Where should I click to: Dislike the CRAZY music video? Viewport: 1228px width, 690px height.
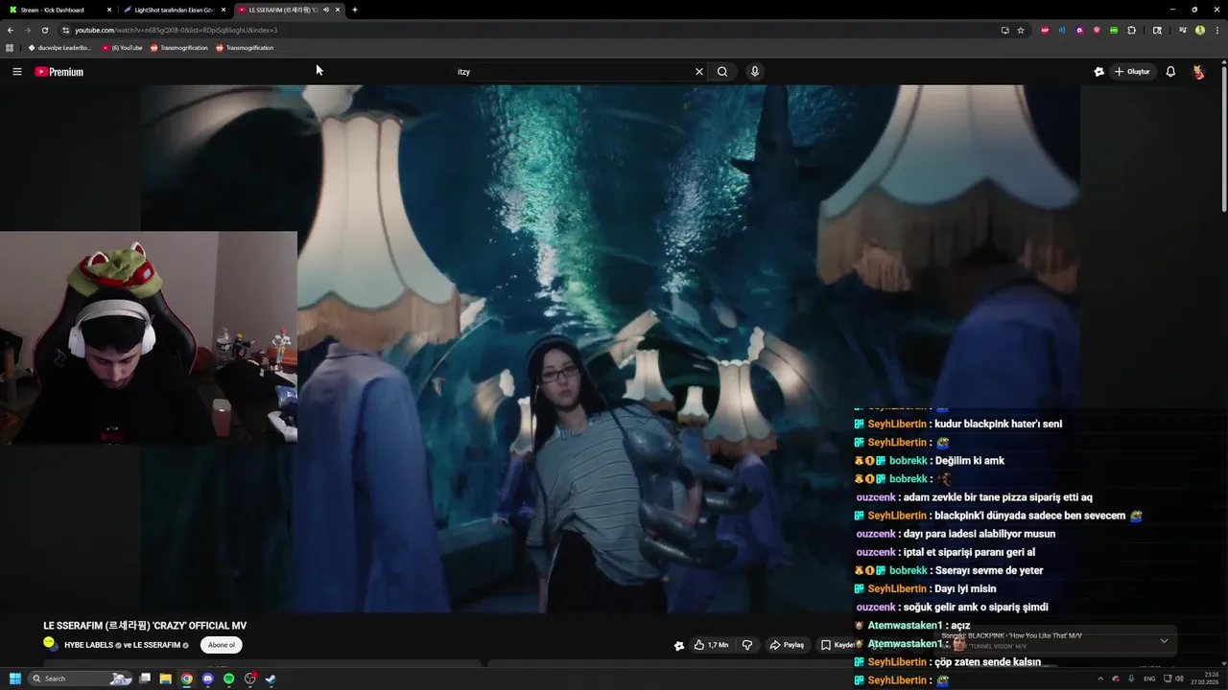pos(747,645)
